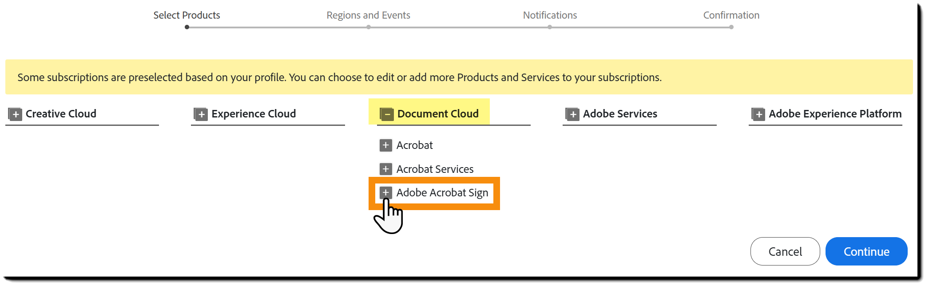Click the plus icon next to Creative Cloud
The height and width of the screenshot is (285, 925).
[x=16, y=114]
